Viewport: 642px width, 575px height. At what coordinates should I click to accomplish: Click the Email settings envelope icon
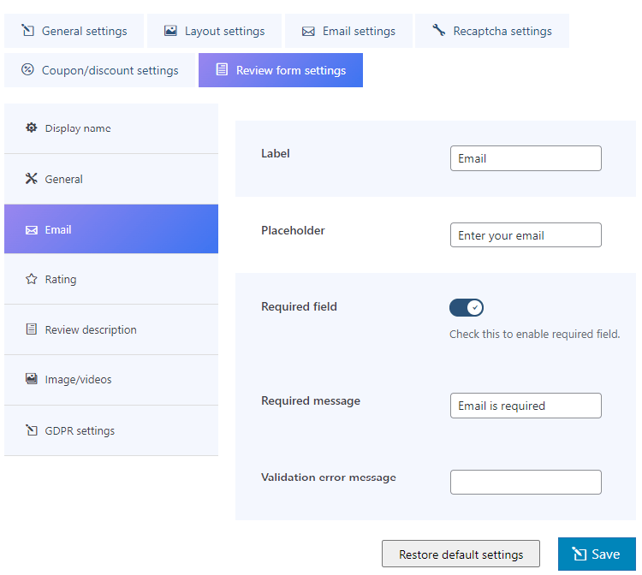click(x=308, y=31)
